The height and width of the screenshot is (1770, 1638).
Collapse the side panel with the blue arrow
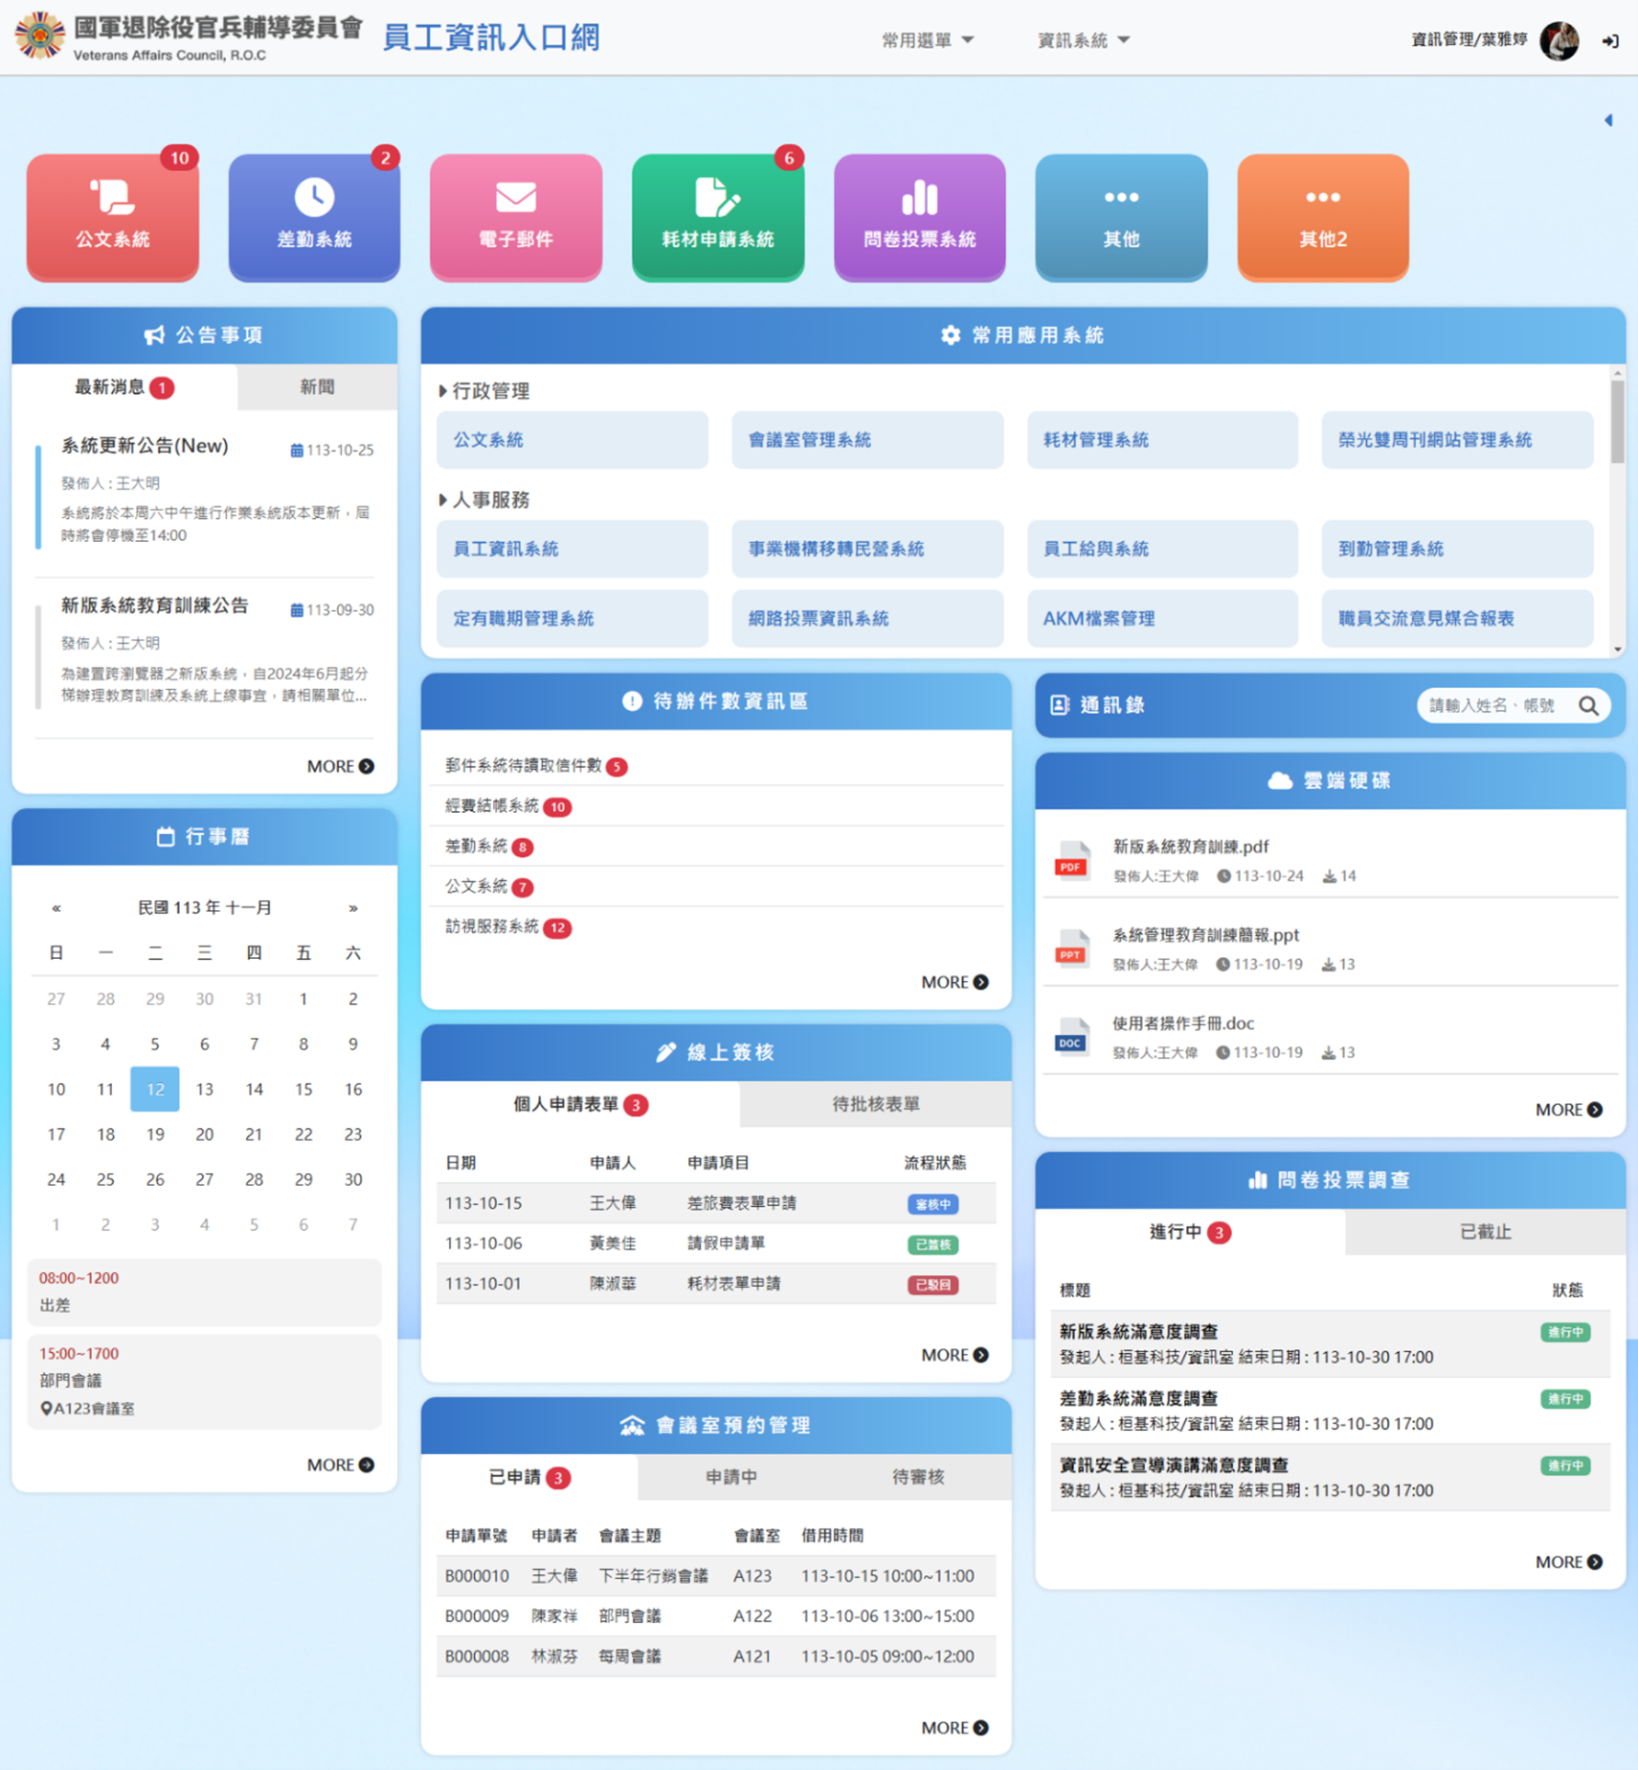[x=1608, y=121]
